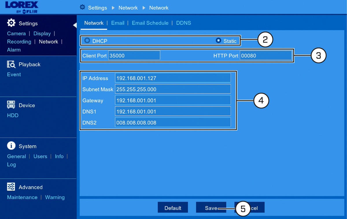Open the Warning page
Viewport: 347px width, 219px height.
(x=55, y=197)
